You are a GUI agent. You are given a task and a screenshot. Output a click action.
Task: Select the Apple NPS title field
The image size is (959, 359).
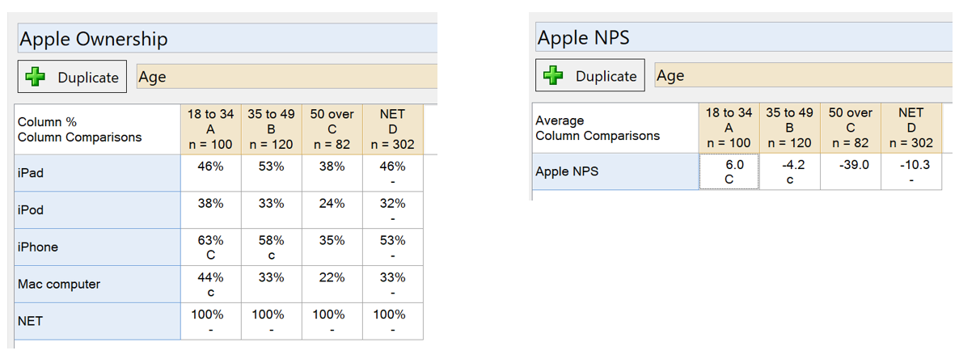click(x=744, y=37)
